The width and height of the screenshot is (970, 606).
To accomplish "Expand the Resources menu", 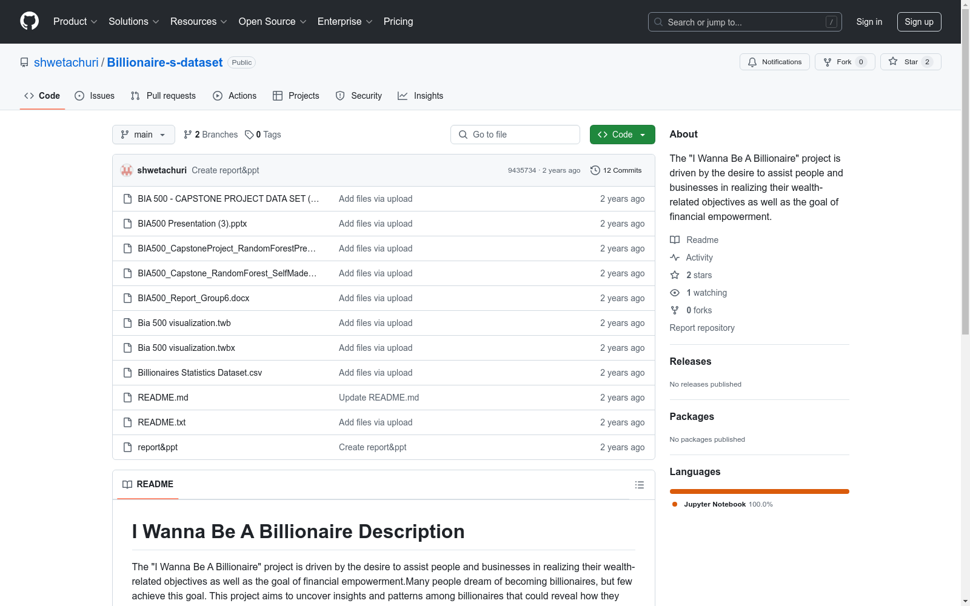I will pos(199,21).
